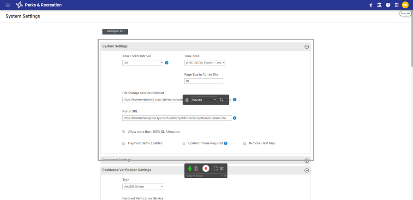The height and width of the screenshot is (200, 413).
Task: Click help icon next to Portal URL
Action: [235, 118]
